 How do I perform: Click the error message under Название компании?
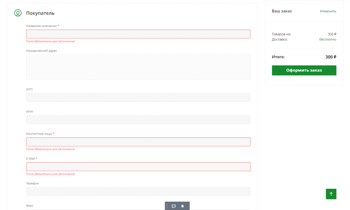point(50,41)
